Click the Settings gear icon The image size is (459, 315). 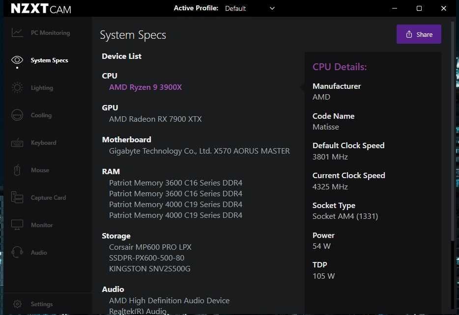[17, 304]
